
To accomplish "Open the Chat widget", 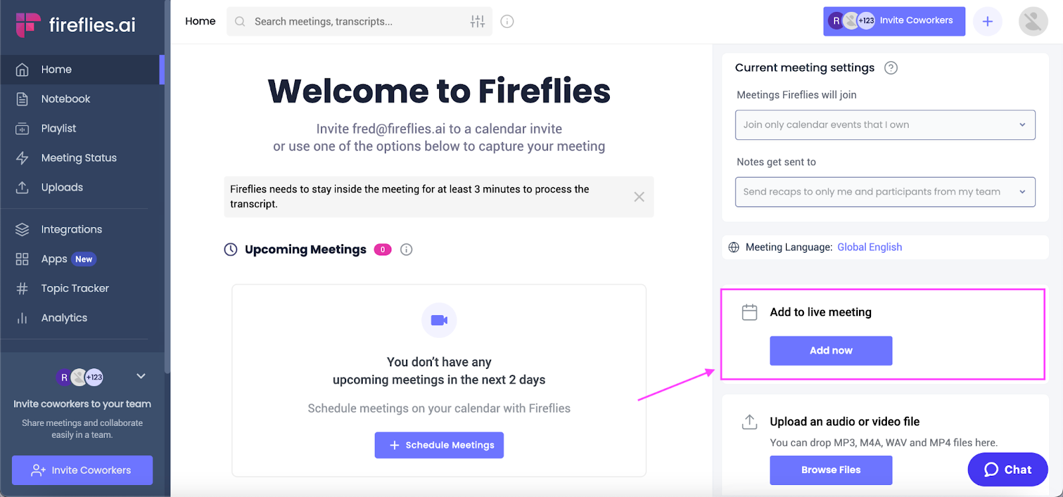I will pos(1007,469).
